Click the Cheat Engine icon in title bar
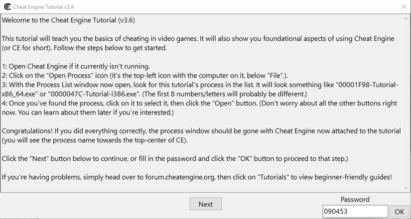The height and width of the screenshot is (219, 411). pyautogui.click(x=6, y=6)
